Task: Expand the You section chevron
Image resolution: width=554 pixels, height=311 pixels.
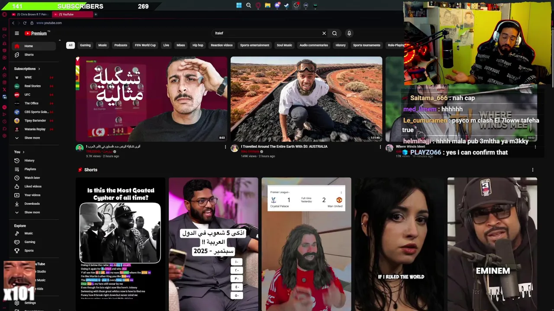Action: [x=23, y=152]
